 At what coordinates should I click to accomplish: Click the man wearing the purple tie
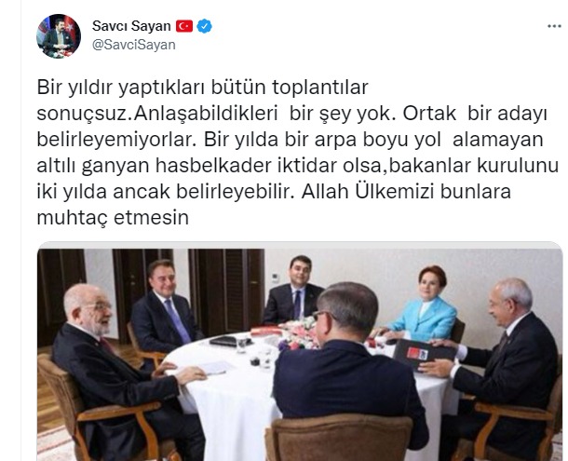pos(166,307)
